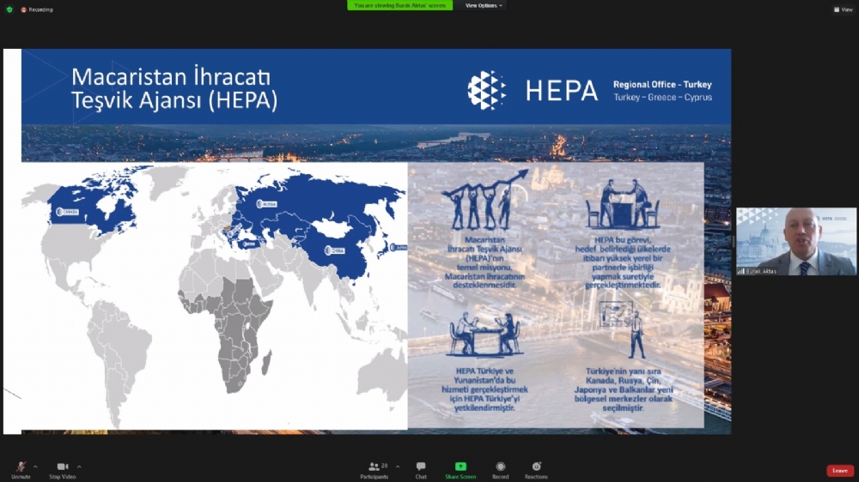
Task: Open Reactions menu
Action: [536, 469]
